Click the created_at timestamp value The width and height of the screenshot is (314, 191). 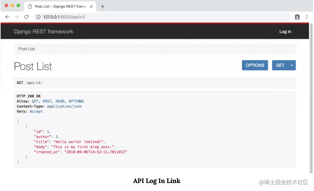96,152
